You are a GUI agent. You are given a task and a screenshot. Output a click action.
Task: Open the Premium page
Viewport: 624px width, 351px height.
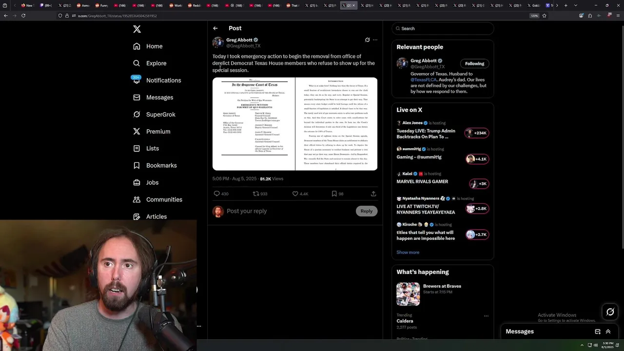pos(152,132)
